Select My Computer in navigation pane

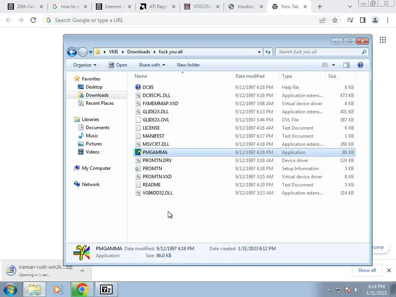(x=96, y=168)
